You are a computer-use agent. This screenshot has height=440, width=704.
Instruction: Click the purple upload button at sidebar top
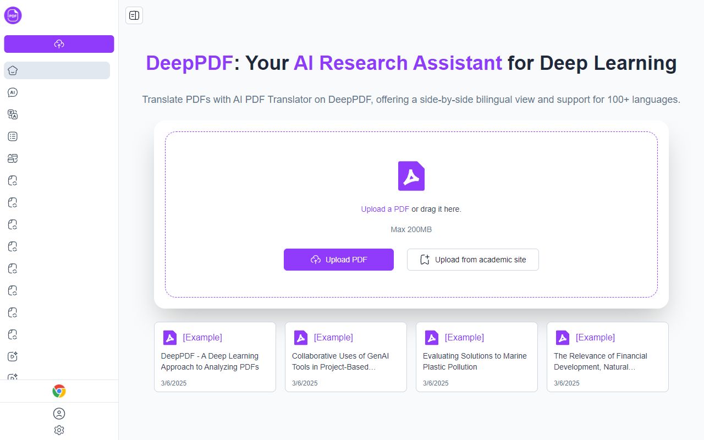tap(59, 44)
